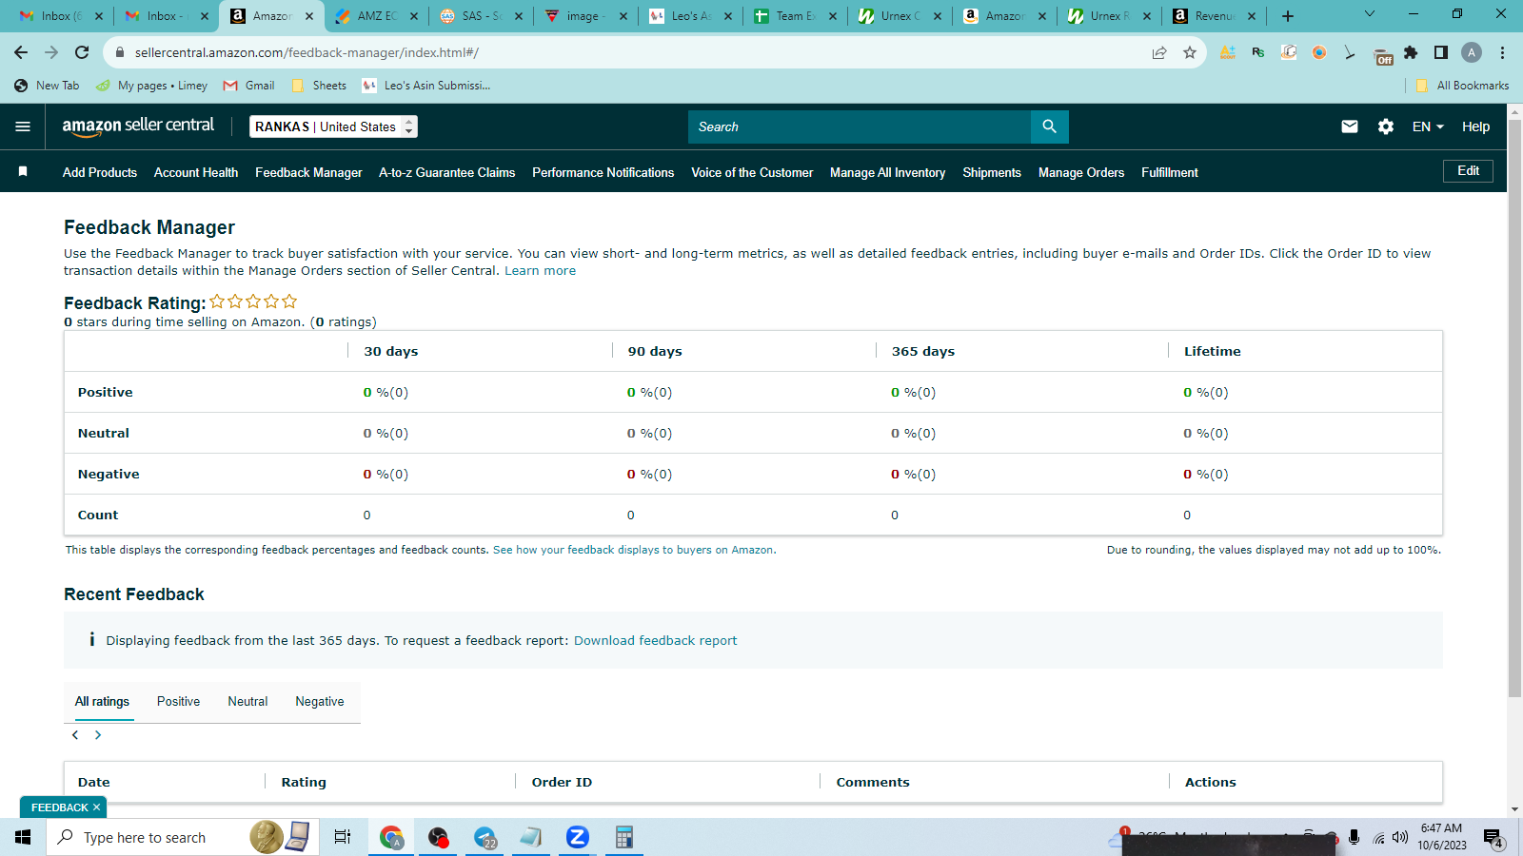Open the Telegram taskbar icon
The width and height of the screenshot is (1523, 856).
(x=485, y=837)
